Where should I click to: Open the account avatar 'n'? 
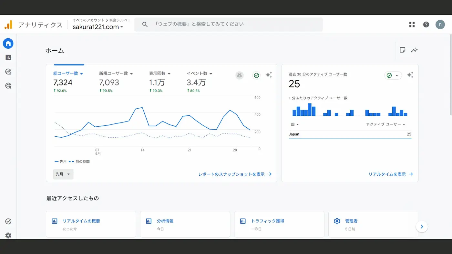(440, 24)
